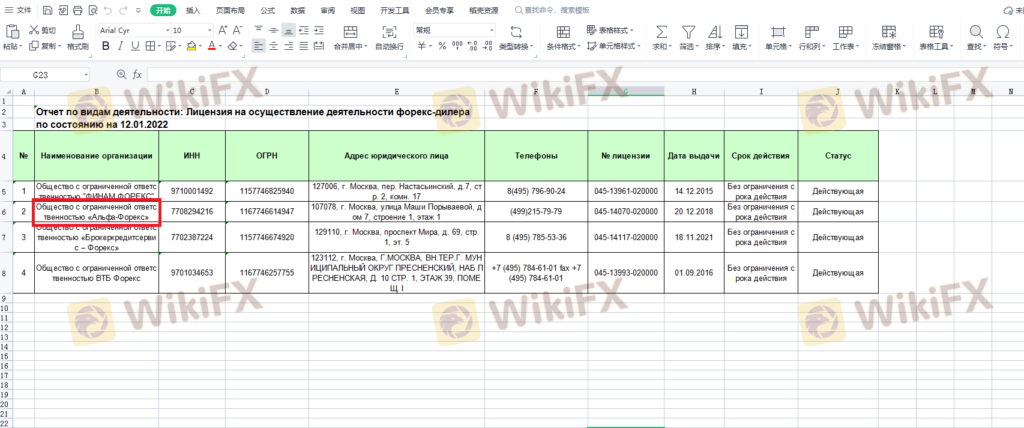Click the Save icon in quick access bar
The height and width of the screenshot is (428, 1024).
pyautogui.click(x=47, y=10)
